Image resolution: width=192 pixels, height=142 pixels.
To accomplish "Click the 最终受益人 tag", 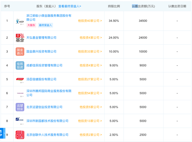I will [x=46, y=25].
